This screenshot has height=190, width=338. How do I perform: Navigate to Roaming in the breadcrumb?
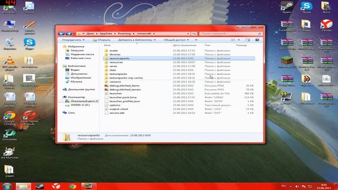pos(125,34)
